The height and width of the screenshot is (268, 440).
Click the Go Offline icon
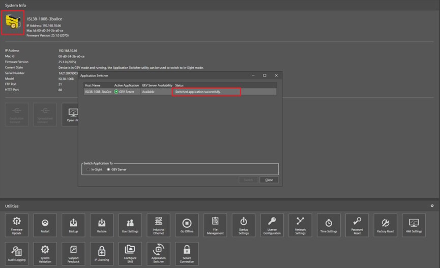tap(187, 225)
